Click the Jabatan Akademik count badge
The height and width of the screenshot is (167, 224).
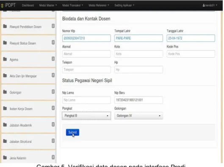point(53,124)
